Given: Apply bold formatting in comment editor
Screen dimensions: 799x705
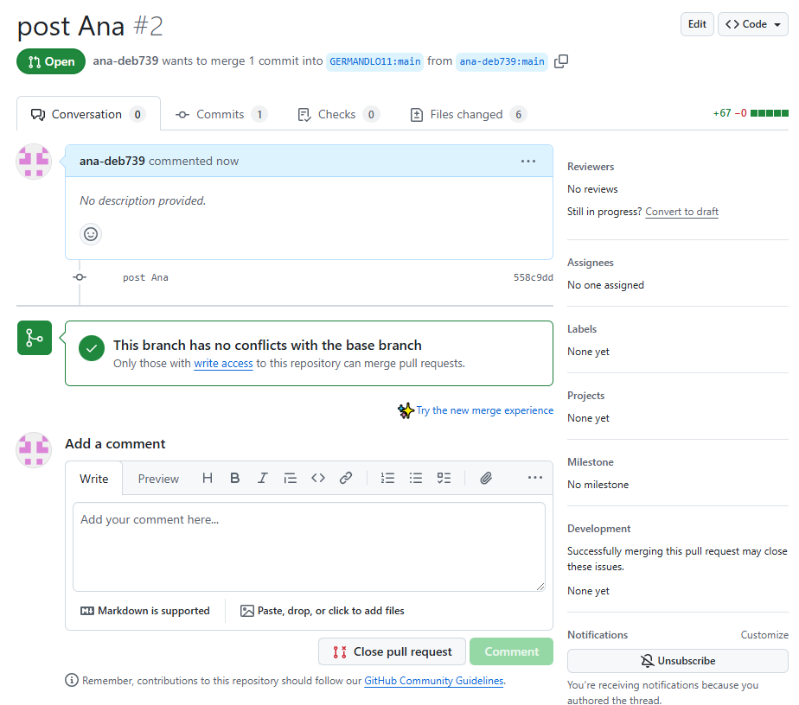Looking at the screenshot, I should (234, 478).
